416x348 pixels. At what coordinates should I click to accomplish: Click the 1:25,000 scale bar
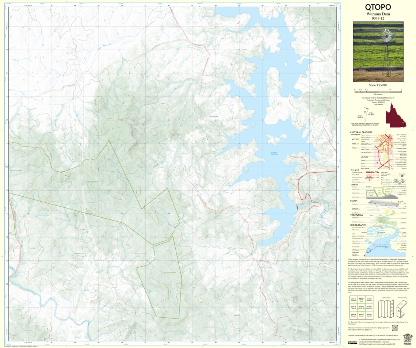[x=378, y=89]
